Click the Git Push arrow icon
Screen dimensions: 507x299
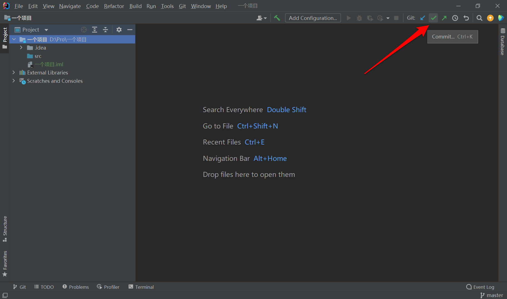click(444, 18)
